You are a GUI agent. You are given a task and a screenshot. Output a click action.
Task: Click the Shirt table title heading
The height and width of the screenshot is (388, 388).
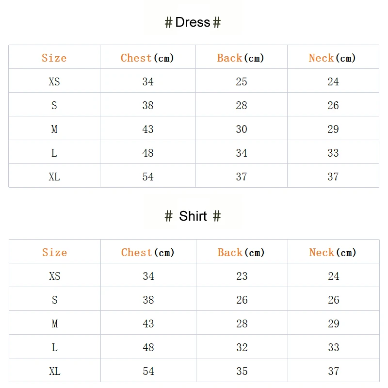[x=193, y=216]
